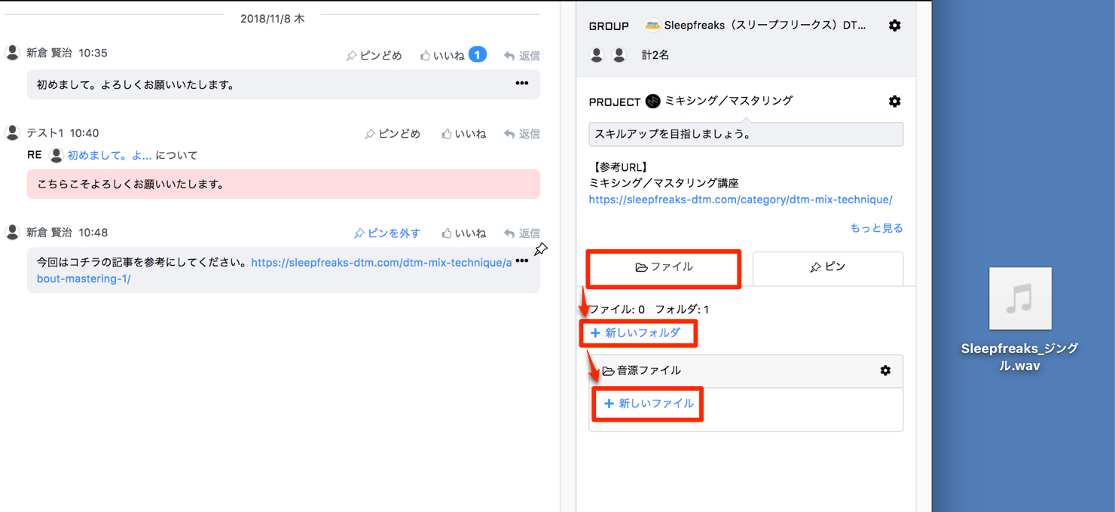This screenshot has height=512, width=1115.
Task: Click the project logo icon beside ミキシング/マスタリング
Action: (653, 101)
